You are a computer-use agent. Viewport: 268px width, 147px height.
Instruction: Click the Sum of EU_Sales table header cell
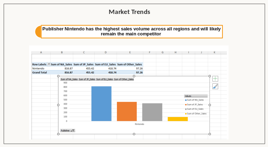[105, 64]
